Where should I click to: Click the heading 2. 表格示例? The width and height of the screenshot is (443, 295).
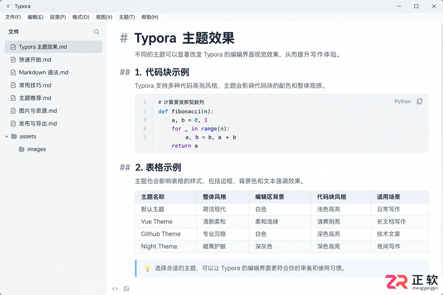click(x=158, y=167)
